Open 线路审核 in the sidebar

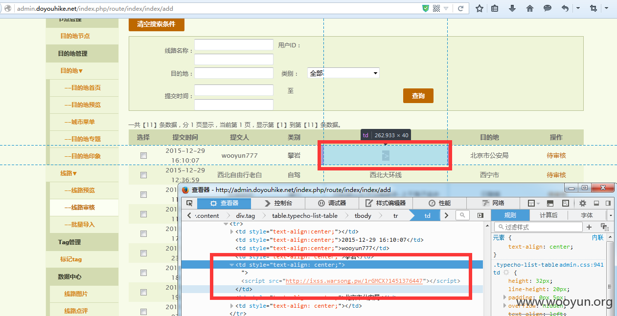80,208
